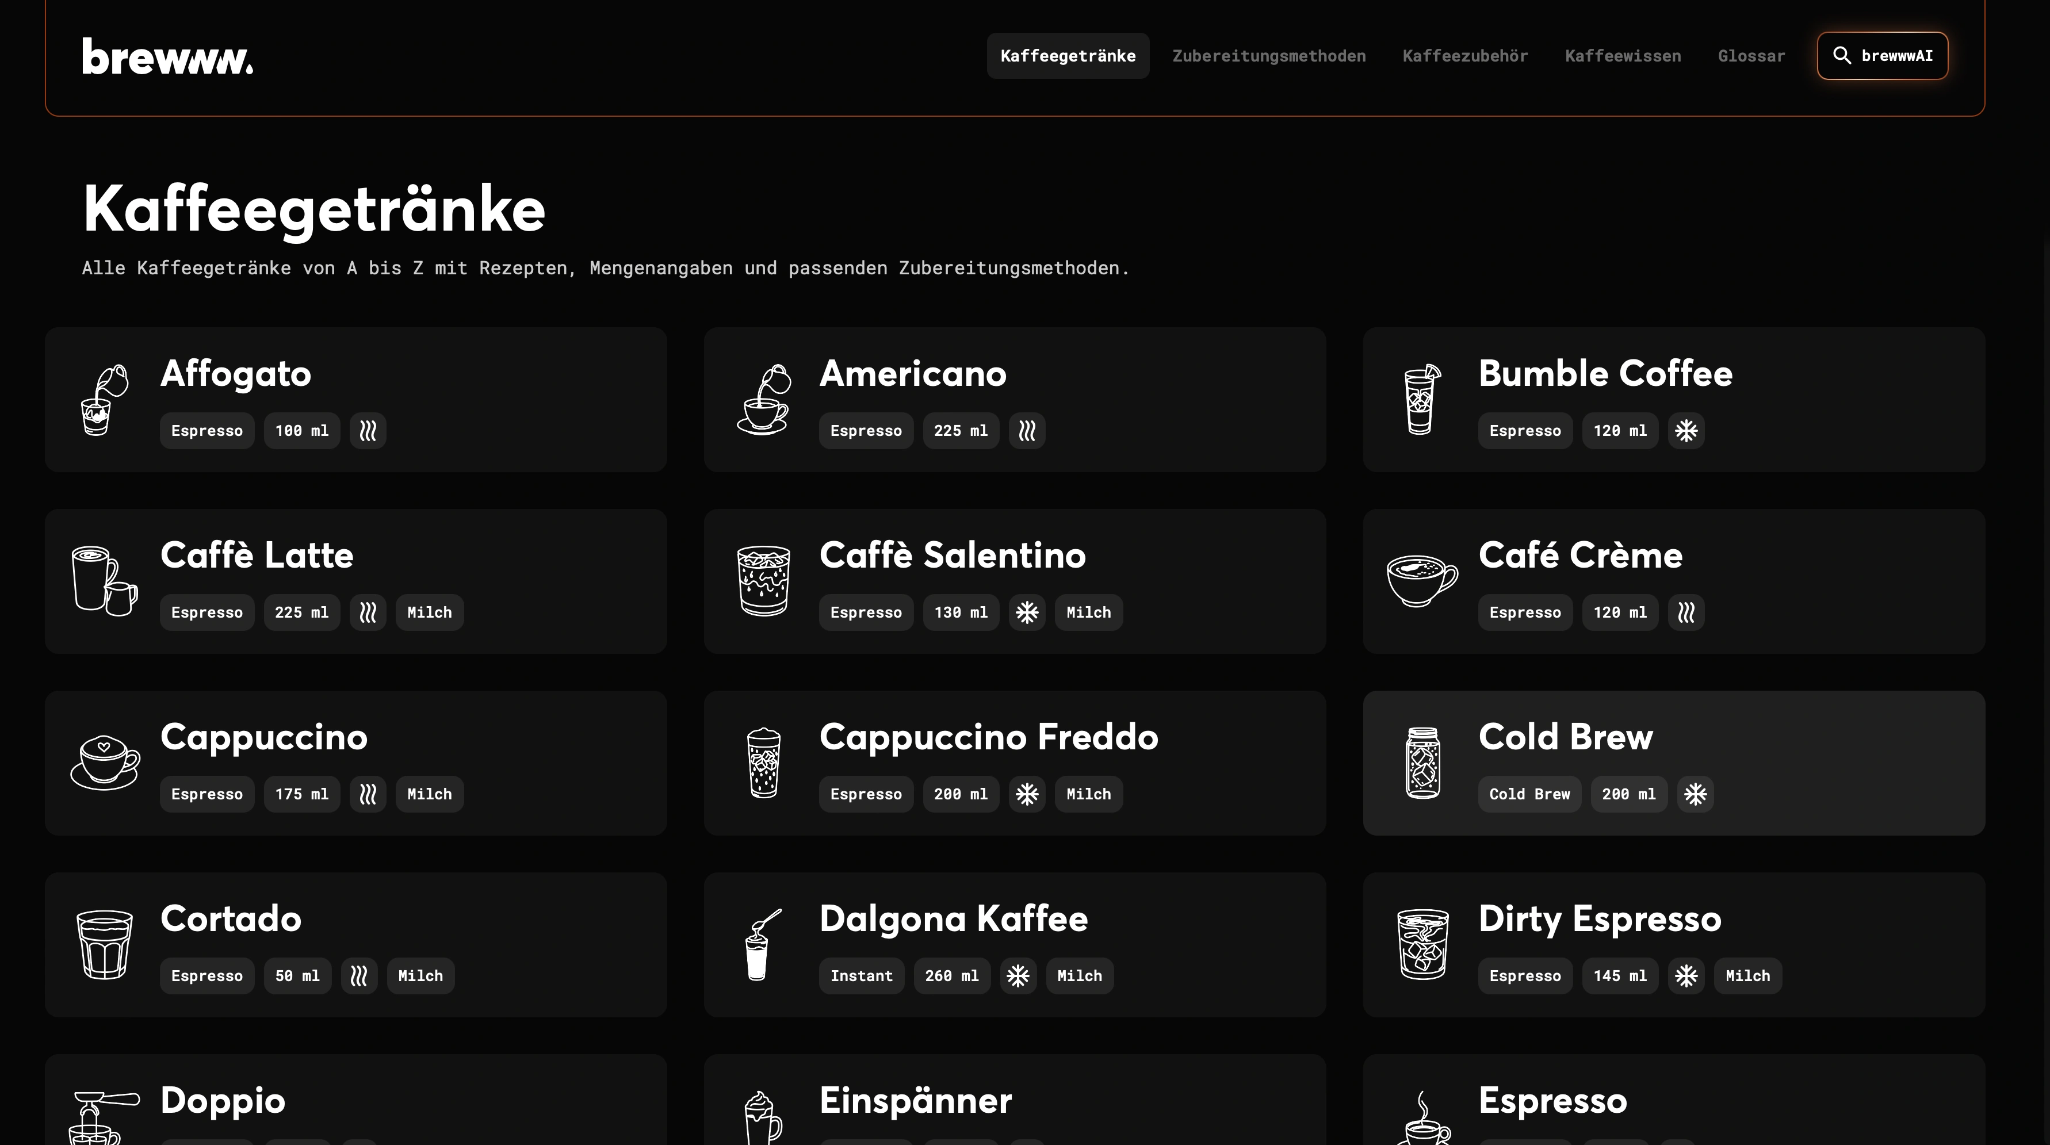Click the Dirty Espresso glass icon
This screenshot has width=2050, height=1145.
(x=1422, y=944)
